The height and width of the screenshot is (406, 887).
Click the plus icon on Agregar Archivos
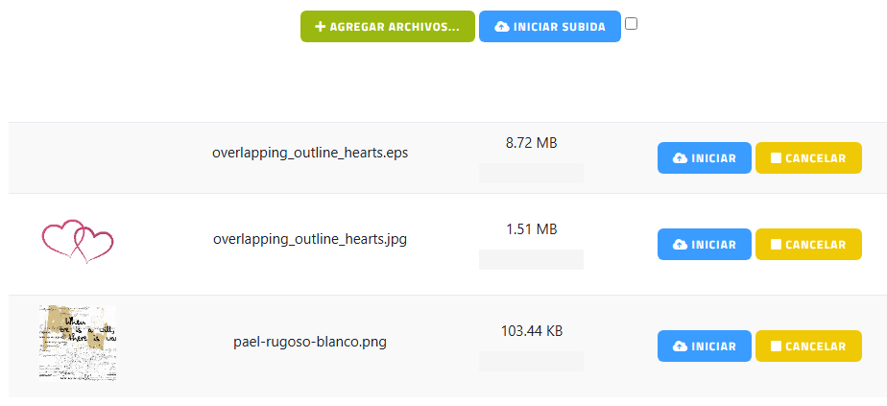321,27
